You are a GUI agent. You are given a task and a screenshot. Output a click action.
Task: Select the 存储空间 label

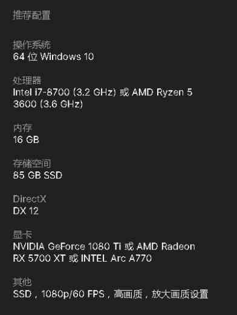tap(31, 164)
